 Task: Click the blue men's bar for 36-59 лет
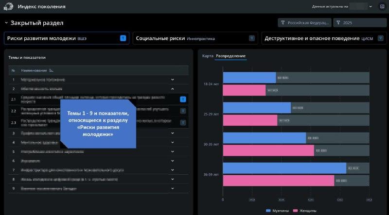284,168
